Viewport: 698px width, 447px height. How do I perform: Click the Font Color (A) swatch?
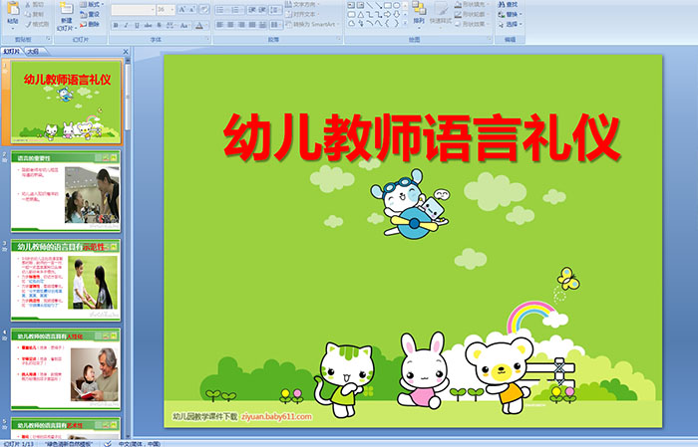[199, 25]
